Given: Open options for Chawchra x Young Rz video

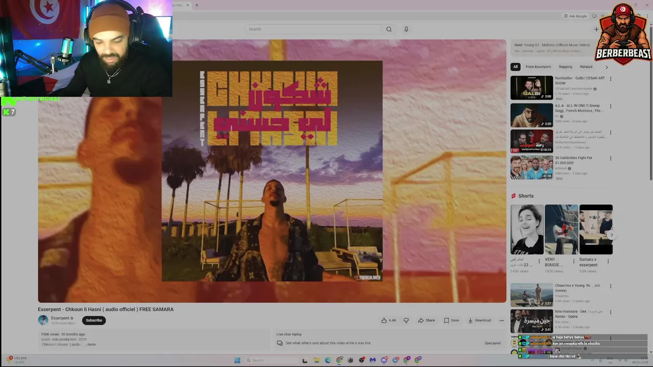Looking at the screenshot, I should (610, 286).
